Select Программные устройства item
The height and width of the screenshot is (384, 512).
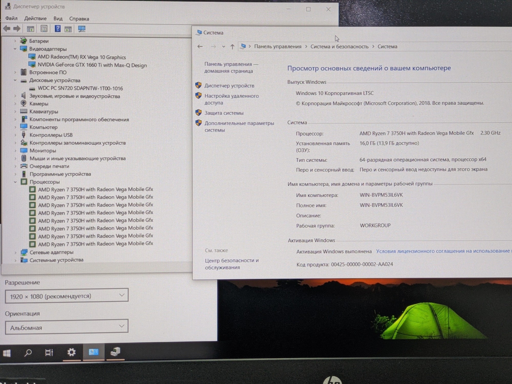pos(60,174)
